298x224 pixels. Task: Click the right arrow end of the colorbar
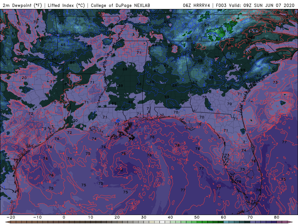pyautogui.click(x=290, y=222)
